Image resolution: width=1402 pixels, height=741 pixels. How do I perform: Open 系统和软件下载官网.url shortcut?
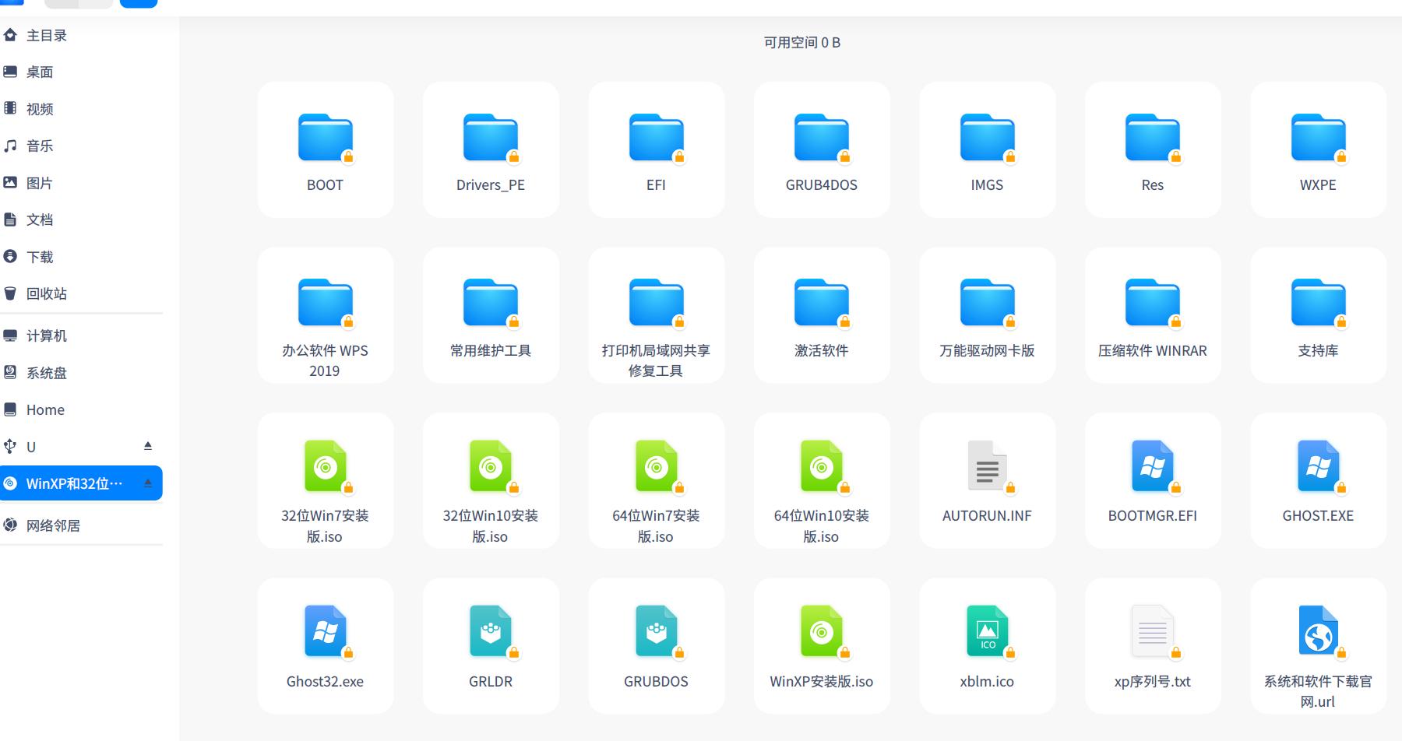click(x=1318, y=646)
